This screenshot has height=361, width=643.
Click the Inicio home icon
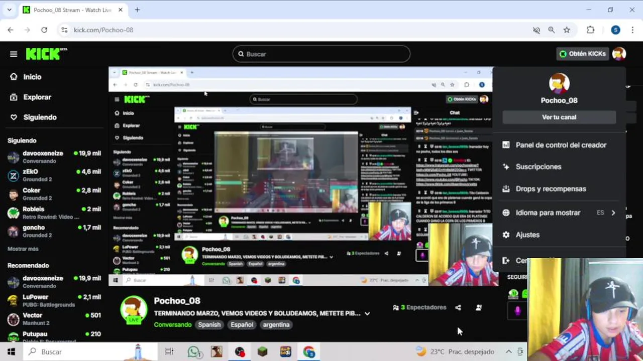tap(14, 77)
